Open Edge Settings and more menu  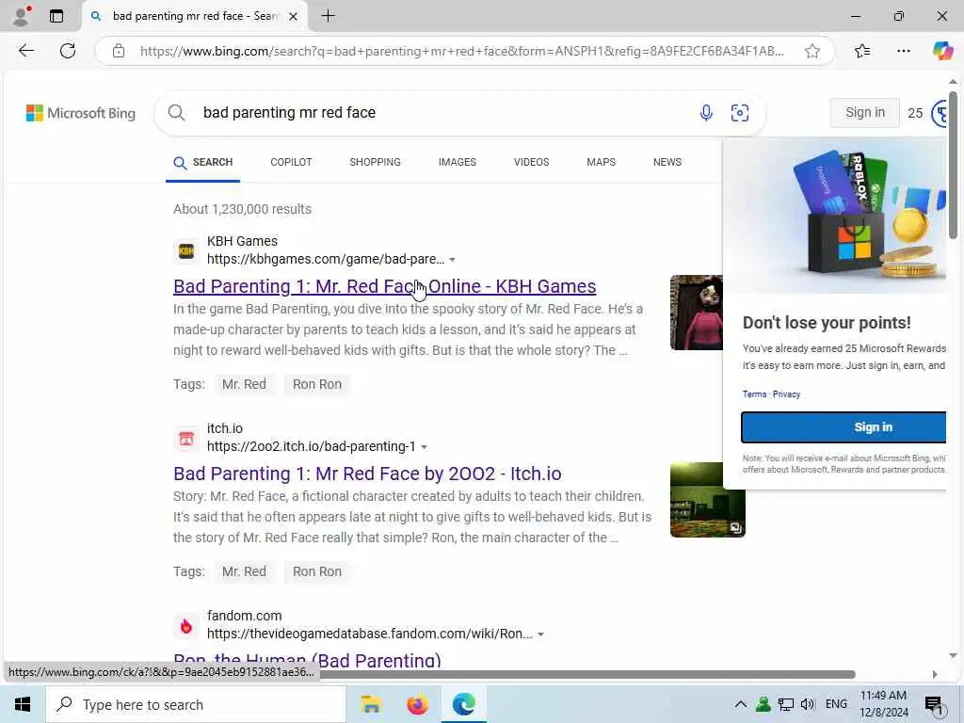(903, 51)
